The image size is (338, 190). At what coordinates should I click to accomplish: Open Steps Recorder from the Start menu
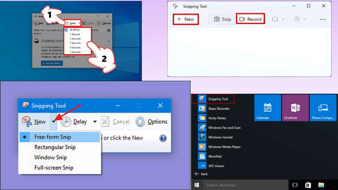214,109
